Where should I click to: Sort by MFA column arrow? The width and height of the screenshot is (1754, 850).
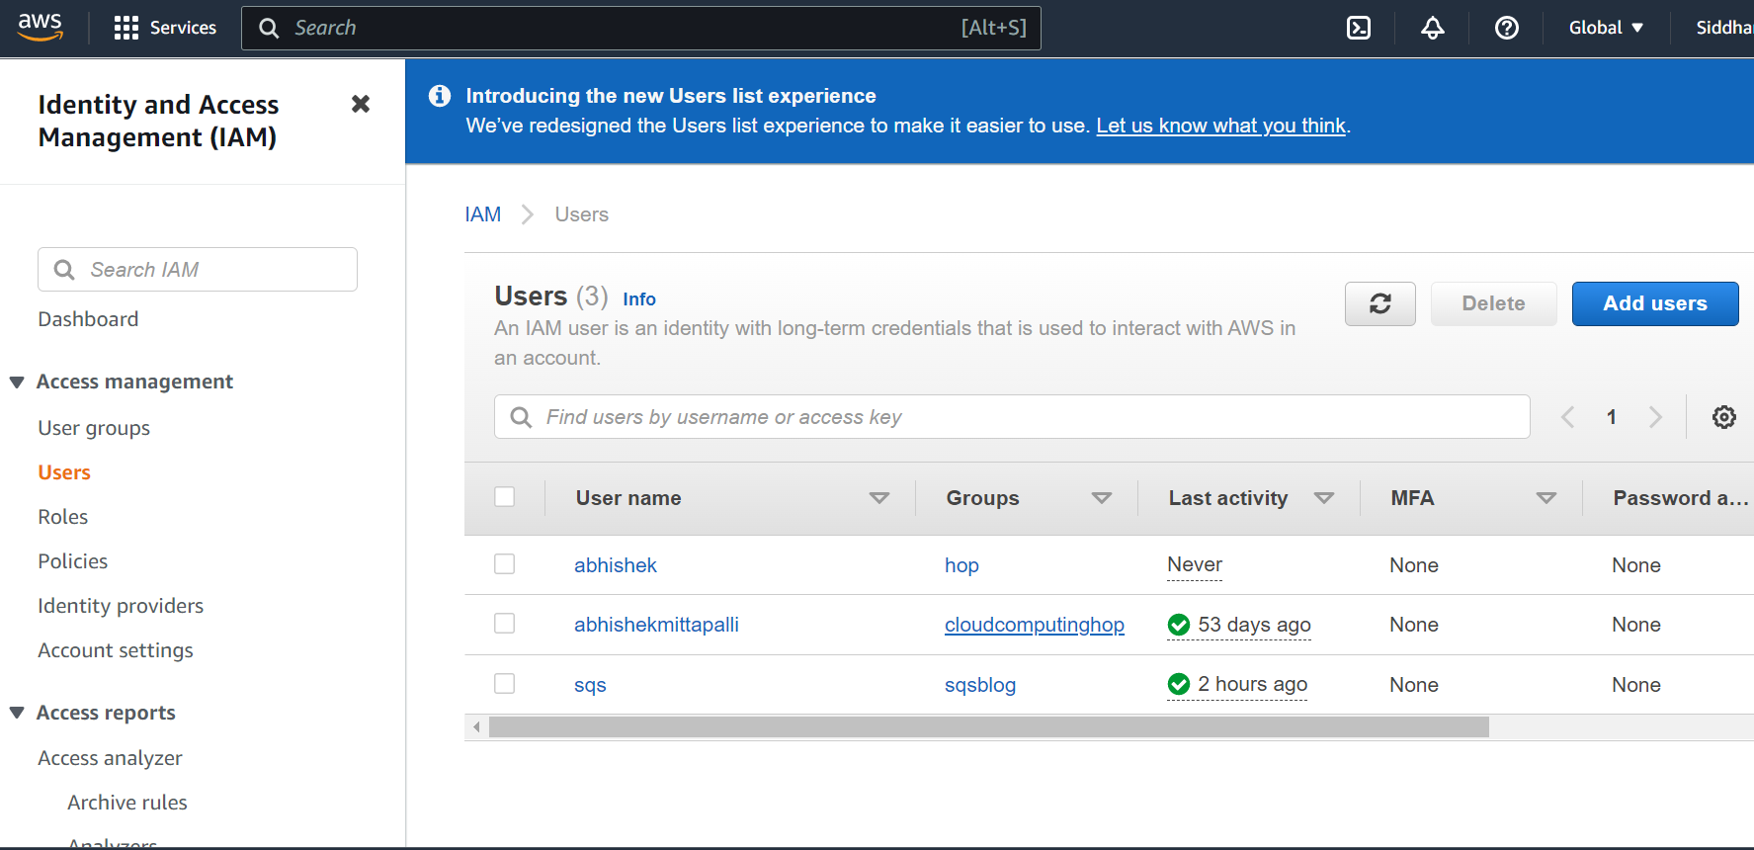1546,498
